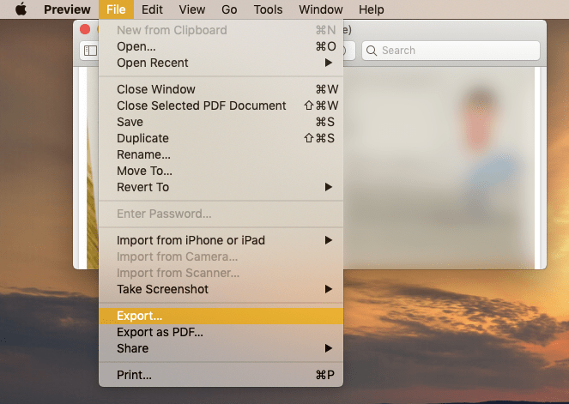Screen dimensions: 569x404
Task: Open the Window menu
Action: (x=321, y=9)
